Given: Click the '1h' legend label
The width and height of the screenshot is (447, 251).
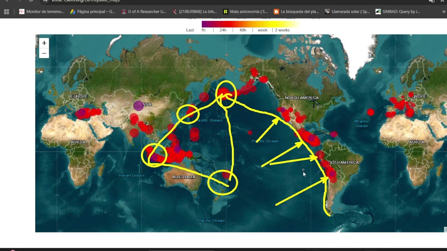Looking at the screenshot, I should click(203, 30).
